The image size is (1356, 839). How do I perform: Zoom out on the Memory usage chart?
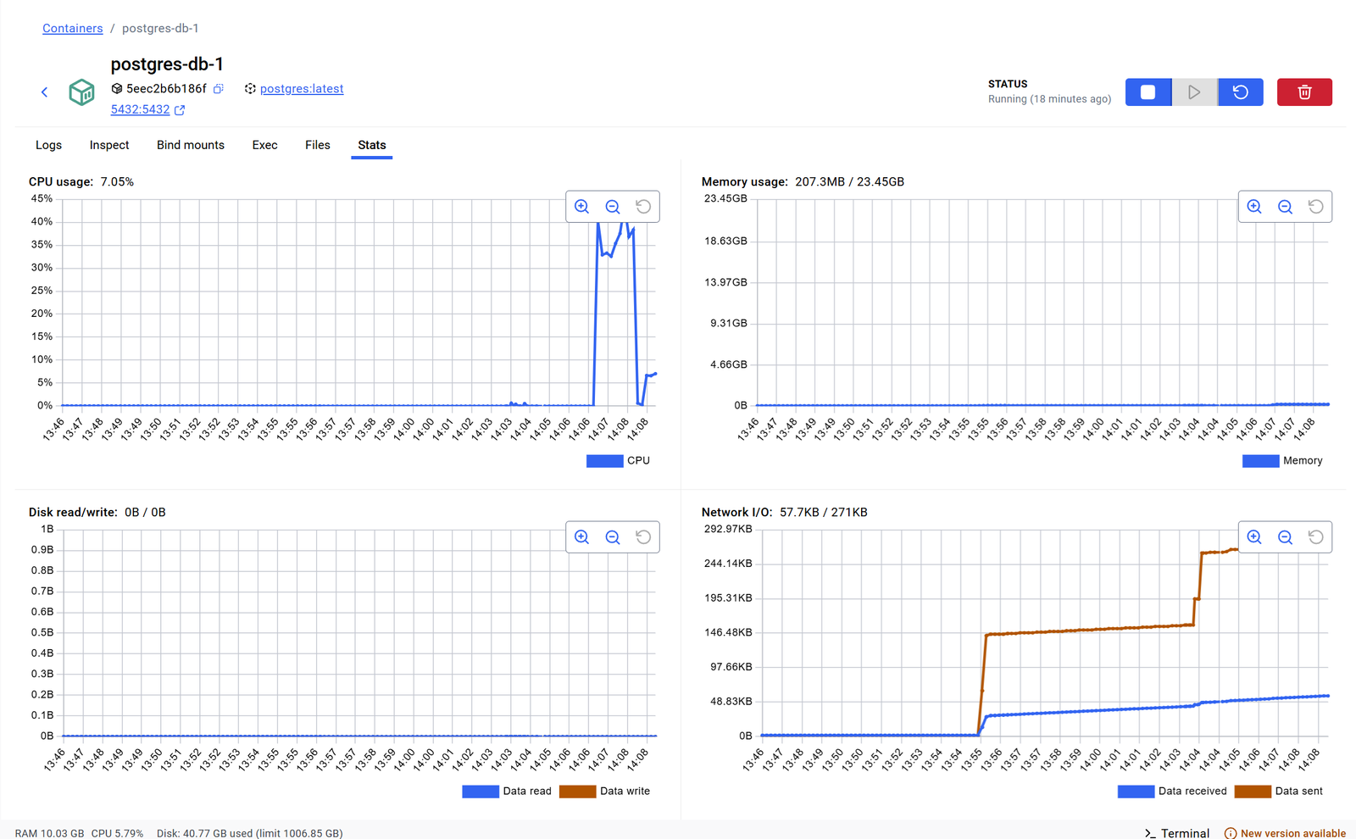[x=1285, y=207]
